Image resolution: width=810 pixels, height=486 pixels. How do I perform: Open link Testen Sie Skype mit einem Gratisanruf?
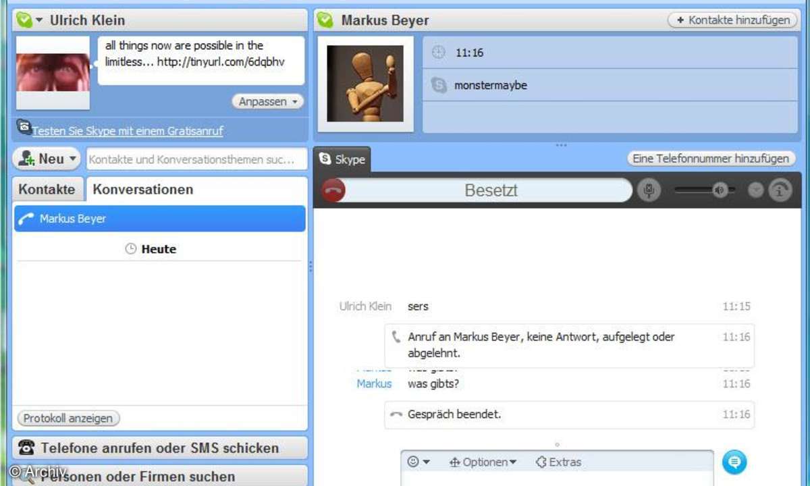(128, 131)
